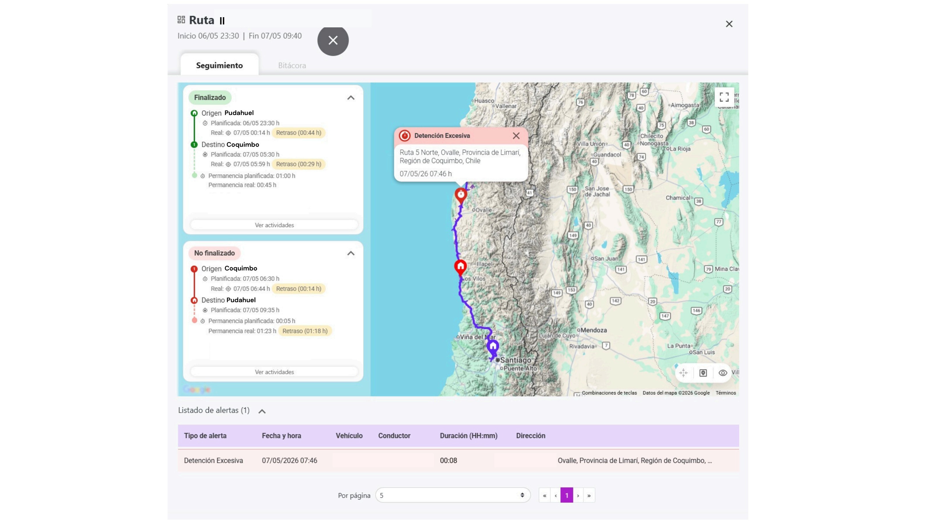
Task: Click the Ruta 5 Norte address in the popup
Action: point(460,157)
